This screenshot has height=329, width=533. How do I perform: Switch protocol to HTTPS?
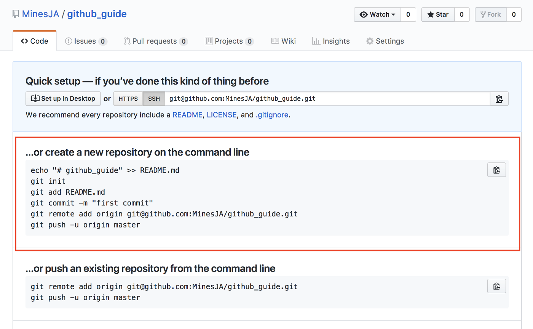pos(128,98)
